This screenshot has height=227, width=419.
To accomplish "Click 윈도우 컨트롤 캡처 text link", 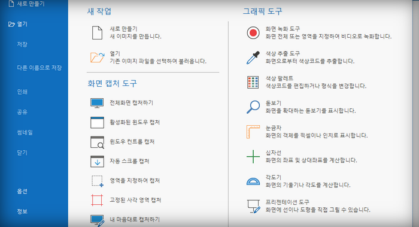I will (132, 142).
